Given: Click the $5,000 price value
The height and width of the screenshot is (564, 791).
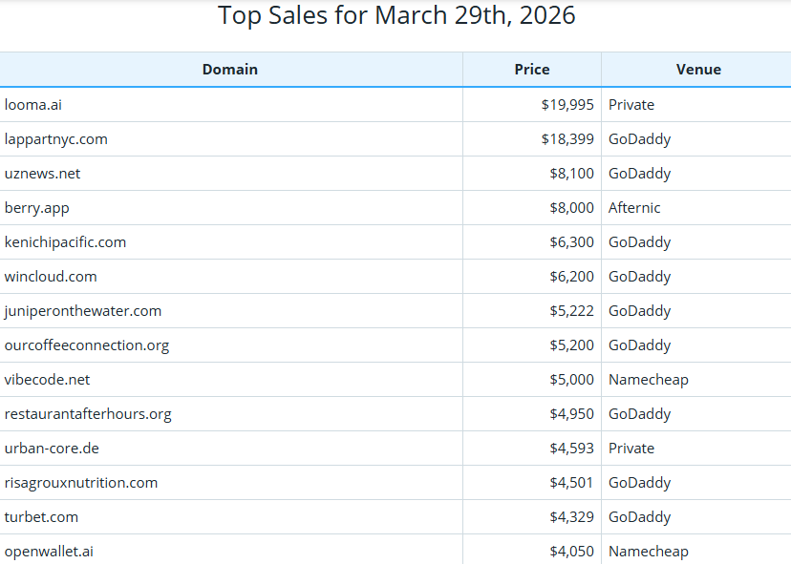Looking at the screenshot, I should [x=571, y=380].
